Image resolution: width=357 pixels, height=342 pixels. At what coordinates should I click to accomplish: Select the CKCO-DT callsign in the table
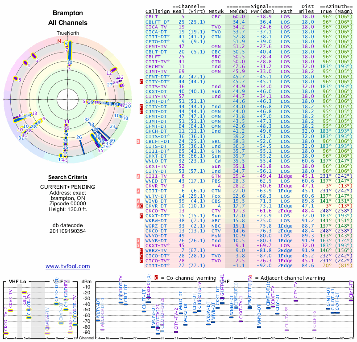pos(156,231)
